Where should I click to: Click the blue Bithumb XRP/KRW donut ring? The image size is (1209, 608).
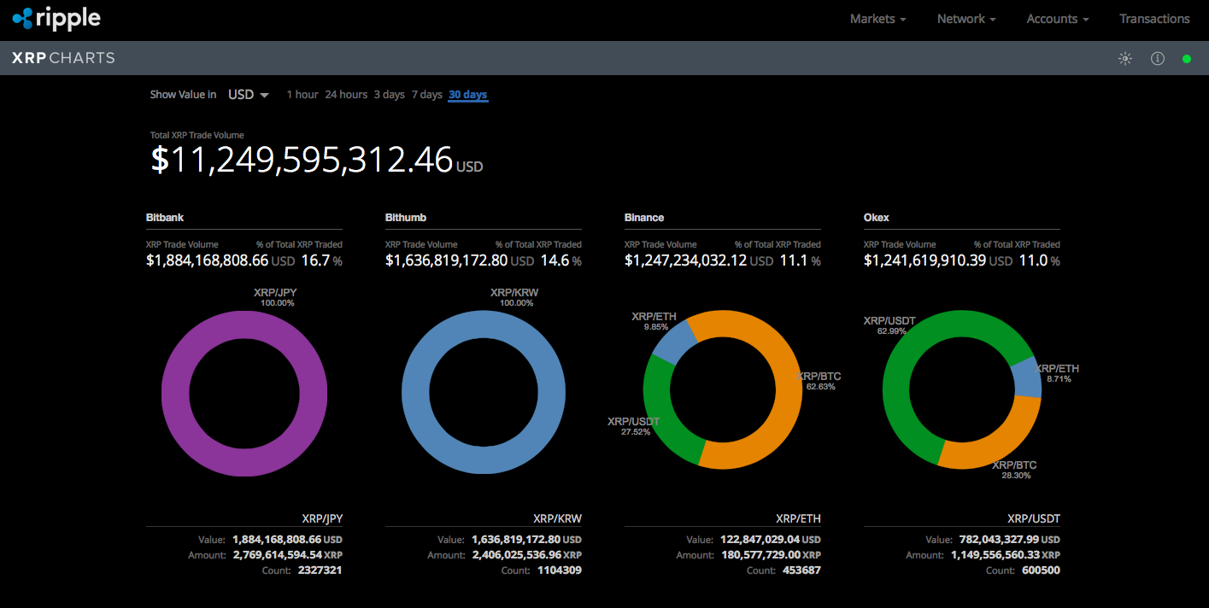(x=415, y=393)
